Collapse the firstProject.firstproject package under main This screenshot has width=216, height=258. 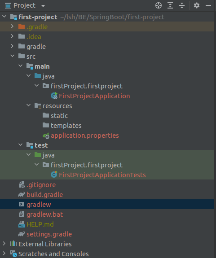pyautogui.click(x=36, y=86)
